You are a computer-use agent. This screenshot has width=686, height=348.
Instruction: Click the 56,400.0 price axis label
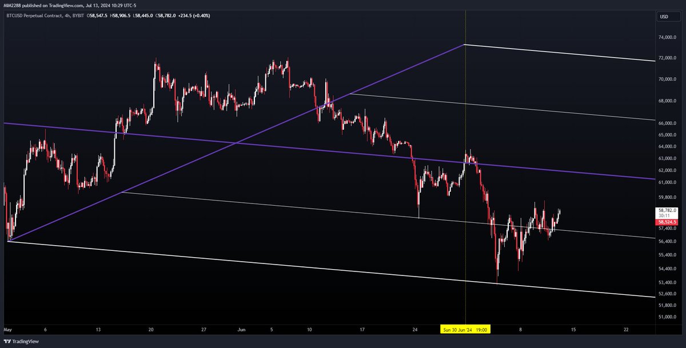(668, 242)
